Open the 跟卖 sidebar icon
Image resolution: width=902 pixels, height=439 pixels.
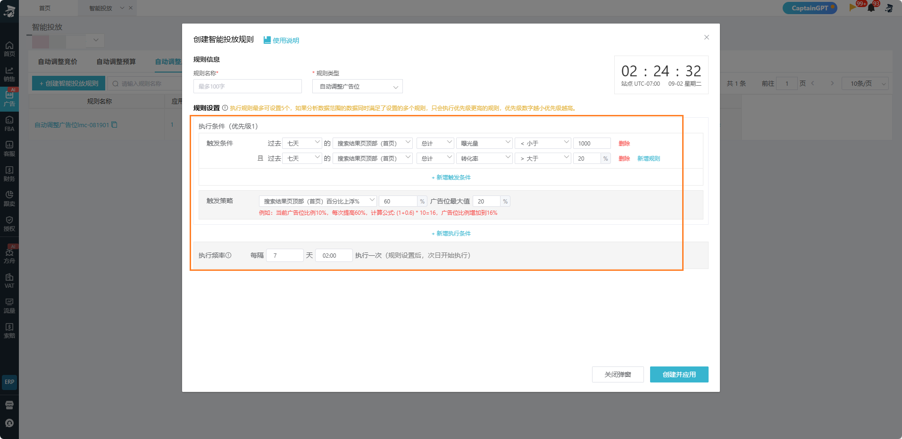(9, 199)
